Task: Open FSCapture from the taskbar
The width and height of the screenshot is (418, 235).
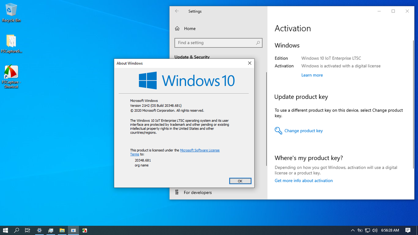Action: [85, 230]
